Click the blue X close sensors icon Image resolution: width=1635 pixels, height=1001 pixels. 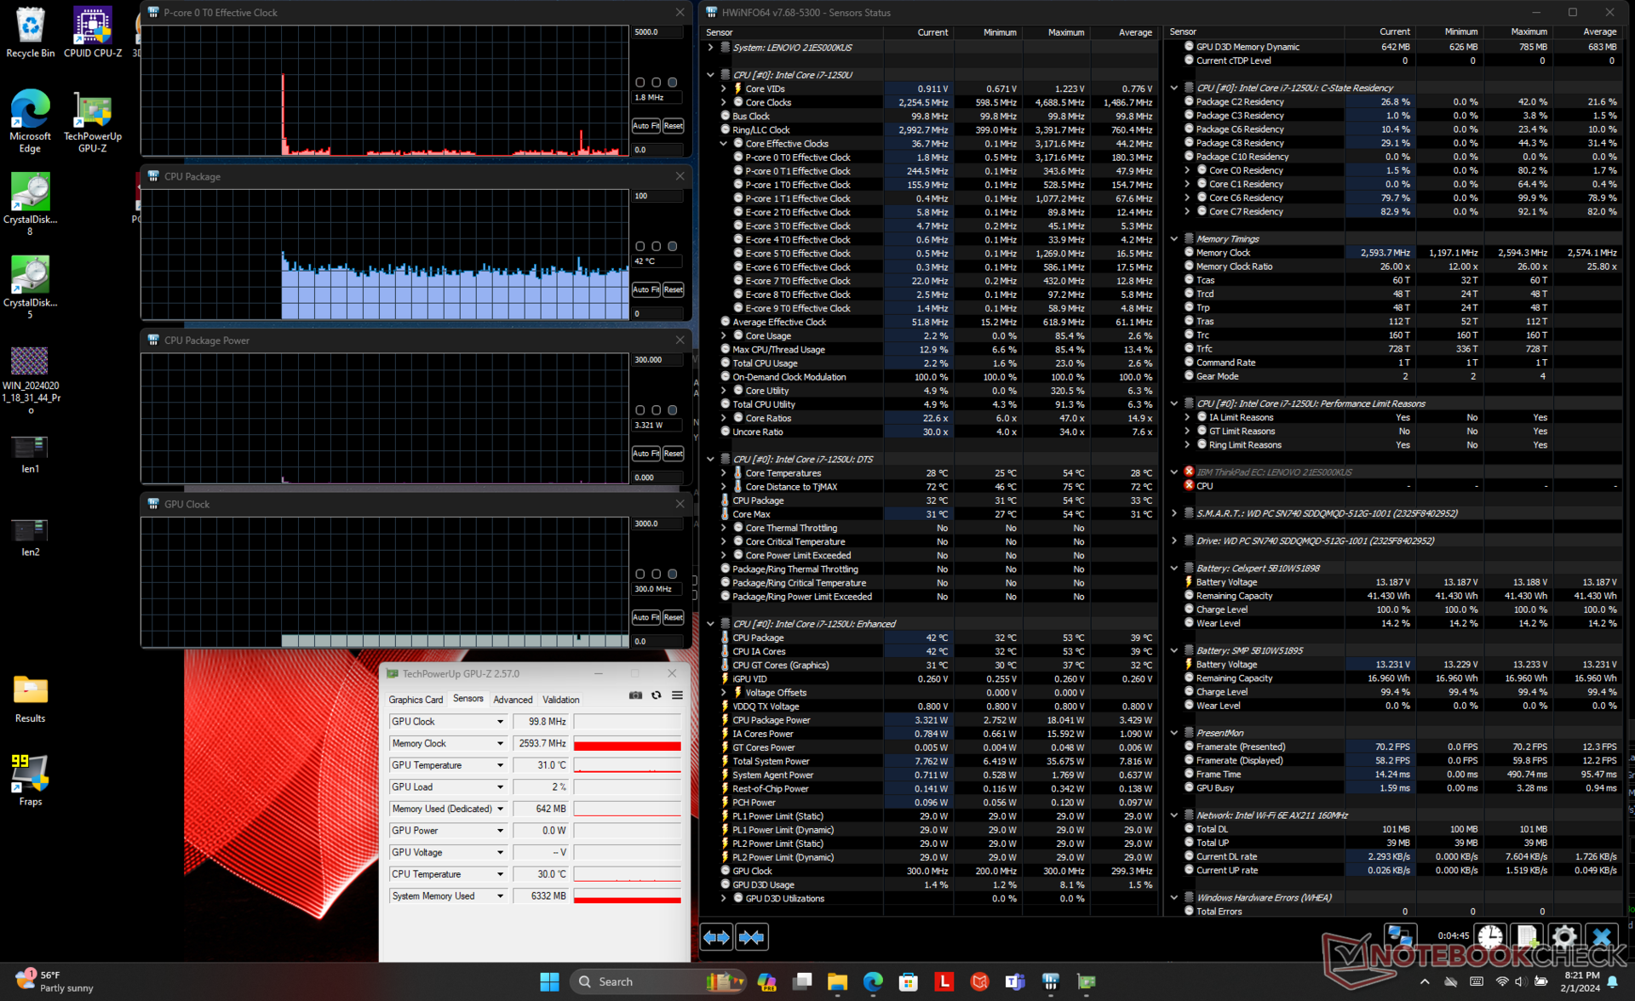click(1602, 936)
